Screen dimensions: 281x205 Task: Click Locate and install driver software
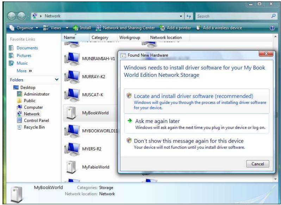[196, 101]
